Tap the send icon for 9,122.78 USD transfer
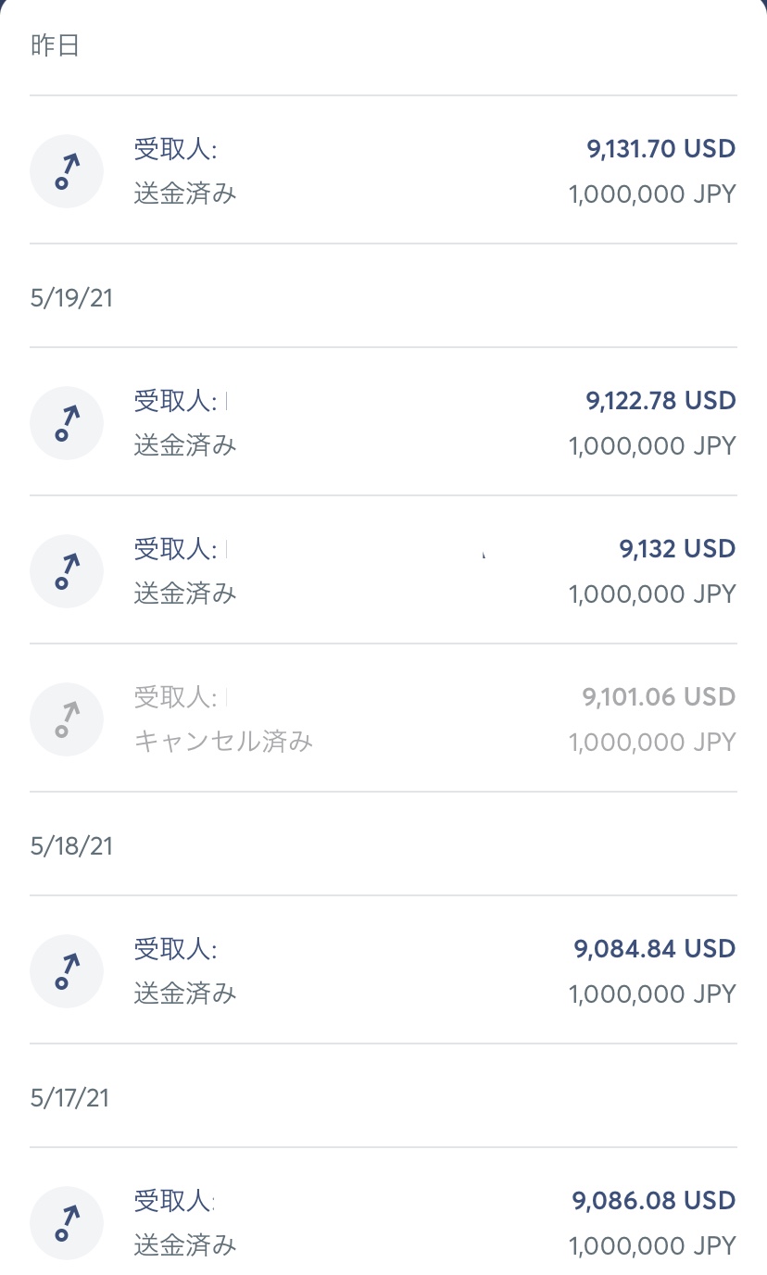The image size is (767, 1275). (x=66, y=423)
